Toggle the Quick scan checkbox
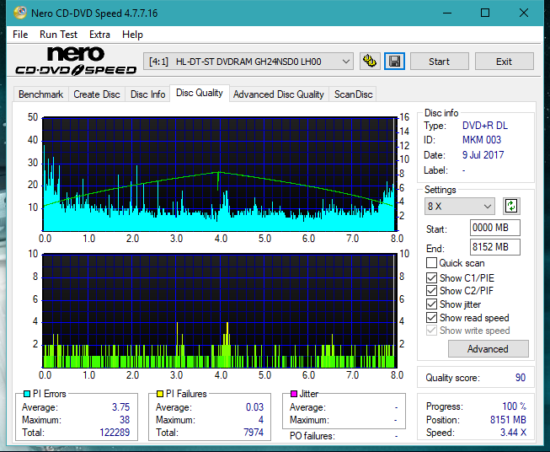The image size is (550, 452). (x=431, y=263)
